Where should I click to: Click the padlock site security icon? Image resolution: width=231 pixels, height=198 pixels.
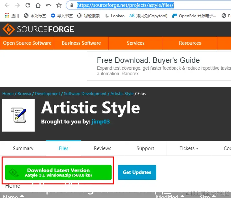tap(72, 5)
